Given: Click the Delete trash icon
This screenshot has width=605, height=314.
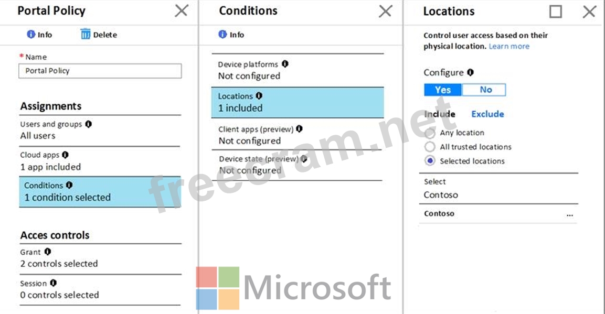Looking at the screenshot, I should point(86,35).
